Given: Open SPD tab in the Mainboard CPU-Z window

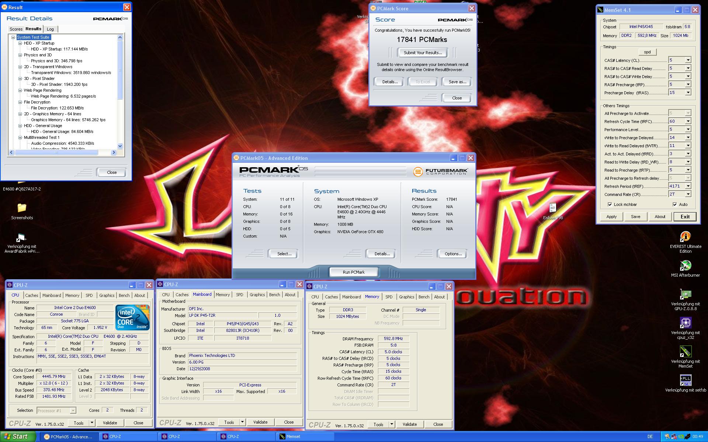Looking at the screenshot, I should [240, 295].
